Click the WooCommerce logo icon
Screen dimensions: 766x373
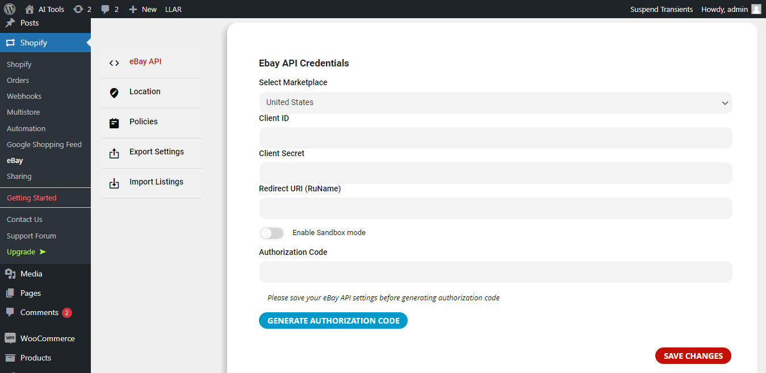pos(10,338)
